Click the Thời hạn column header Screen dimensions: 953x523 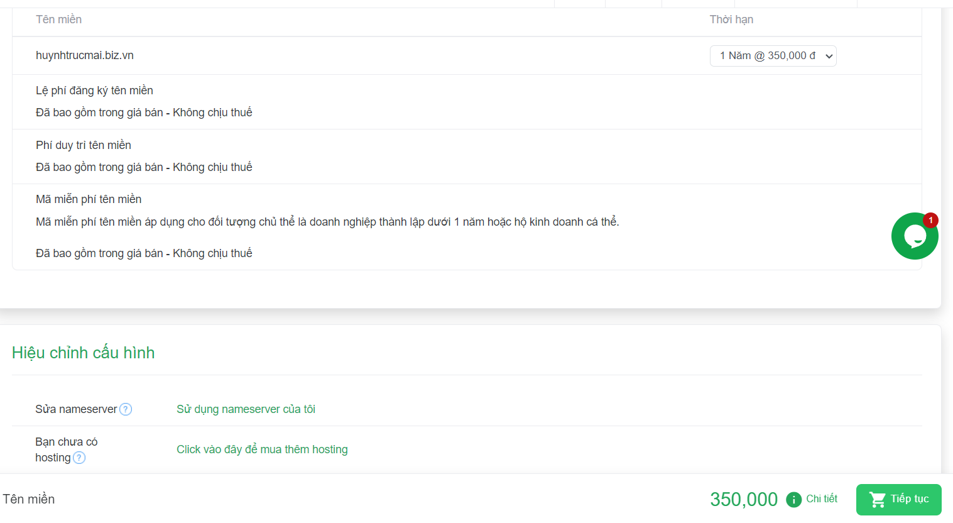click(731, 19)
